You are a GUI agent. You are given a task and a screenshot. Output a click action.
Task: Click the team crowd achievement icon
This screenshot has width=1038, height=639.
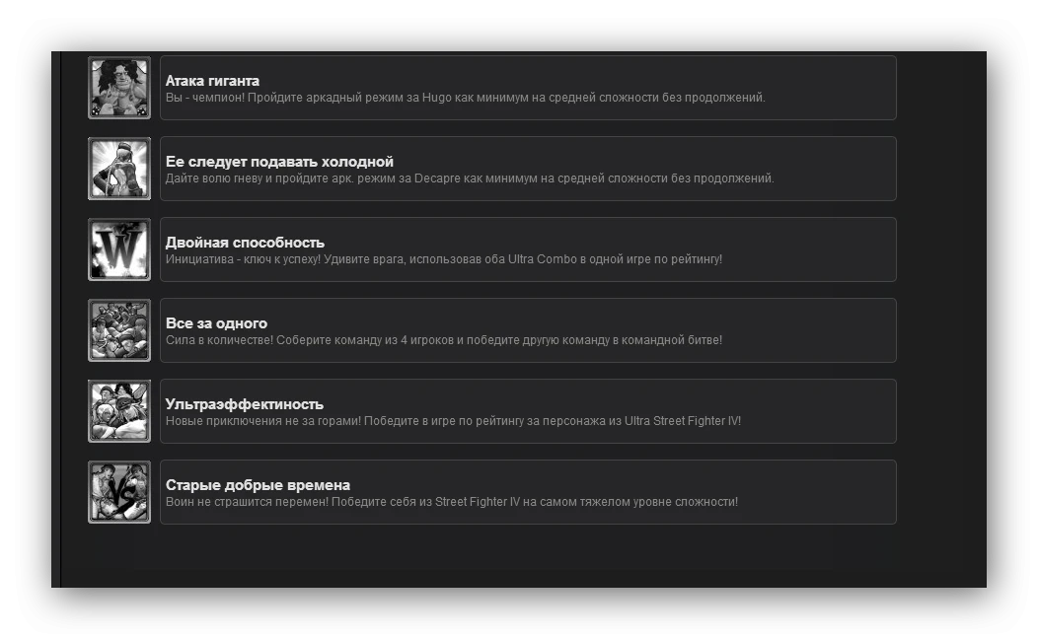(x=119, y=330)
